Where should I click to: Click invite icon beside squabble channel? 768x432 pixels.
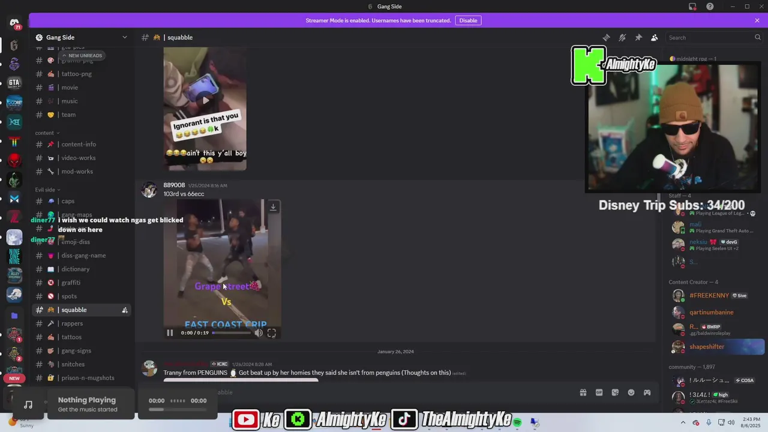tap(125, 310)
